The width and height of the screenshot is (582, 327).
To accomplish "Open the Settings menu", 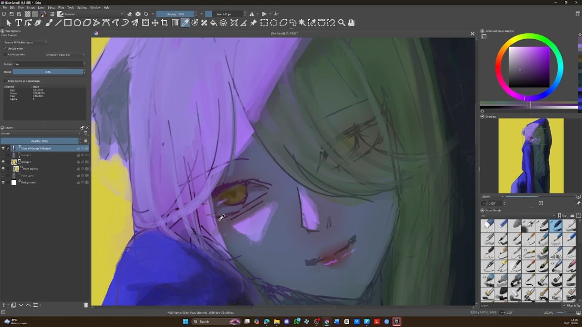I will (82, 8).
